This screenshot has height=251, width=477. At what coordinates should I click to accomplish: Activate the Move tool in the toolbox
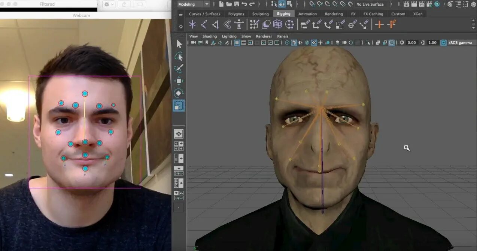[179, 81]
